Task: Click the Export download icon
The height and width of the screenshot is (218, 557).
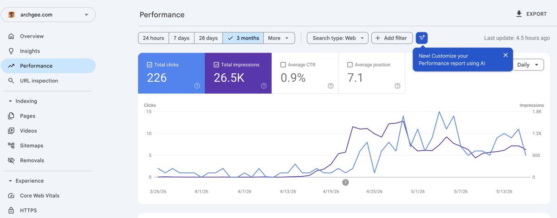Action: pyautogui.click(x=519, y=14)
